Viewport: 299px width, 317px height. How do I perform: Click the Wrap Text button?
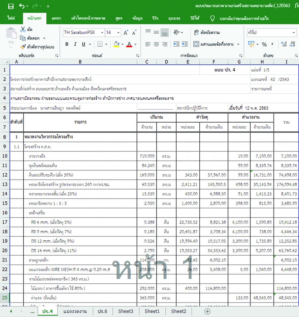pyautogui.click(x=207, y=32)
